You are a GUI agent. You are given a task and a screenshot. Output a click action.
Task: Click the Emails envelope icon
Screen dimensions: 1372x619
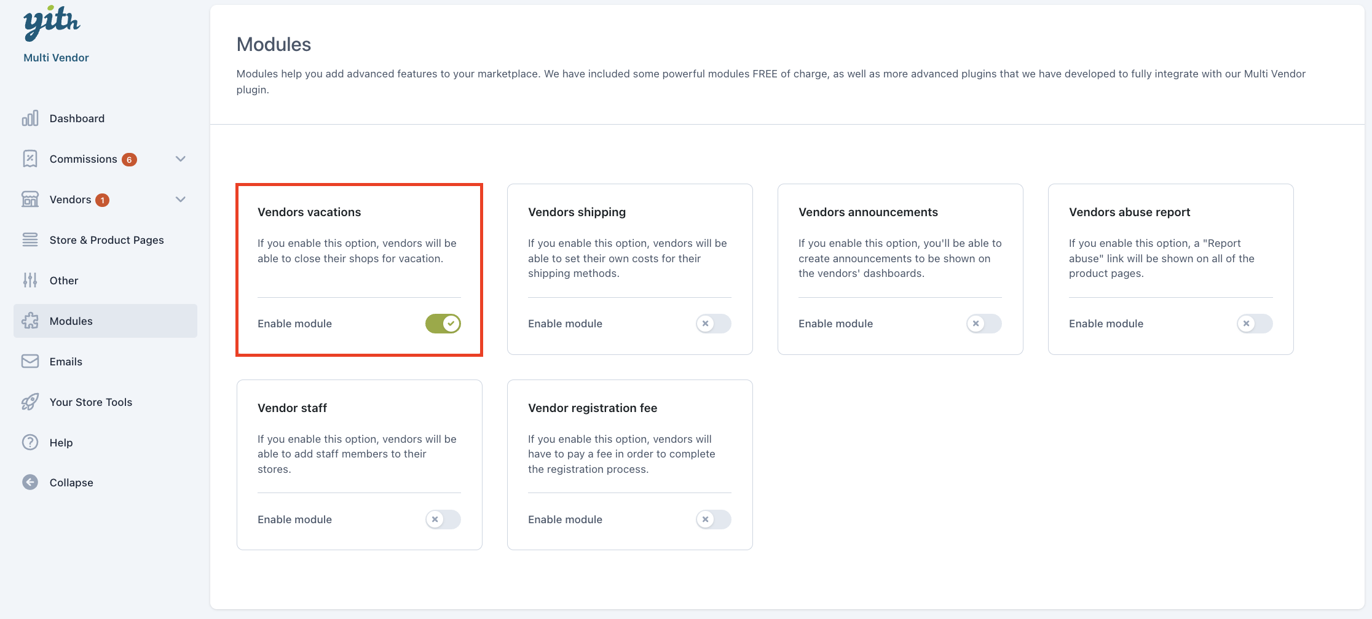[30, 361]
